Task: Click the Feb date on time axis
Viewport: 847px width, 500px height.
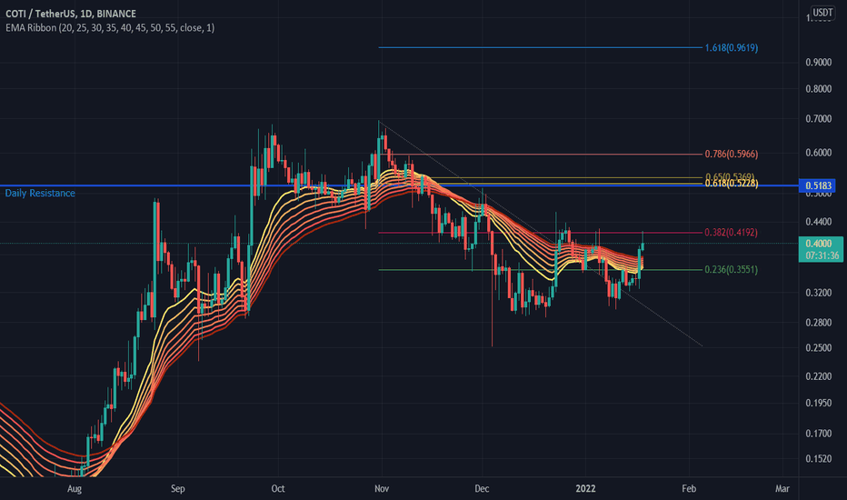Action: 689,489
